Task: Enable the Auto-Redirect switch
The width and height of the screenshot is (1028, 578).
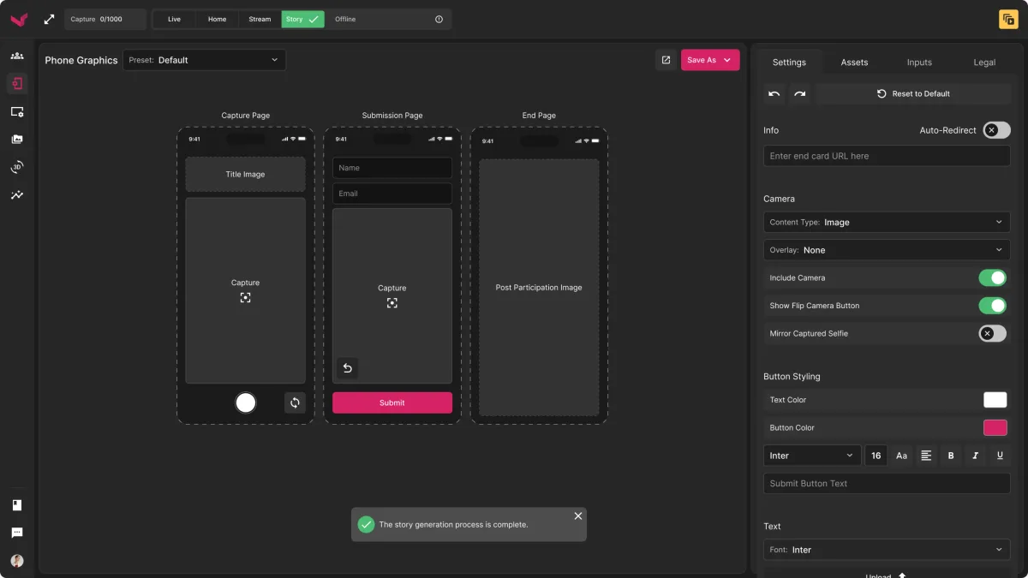Action: (996, 130)
